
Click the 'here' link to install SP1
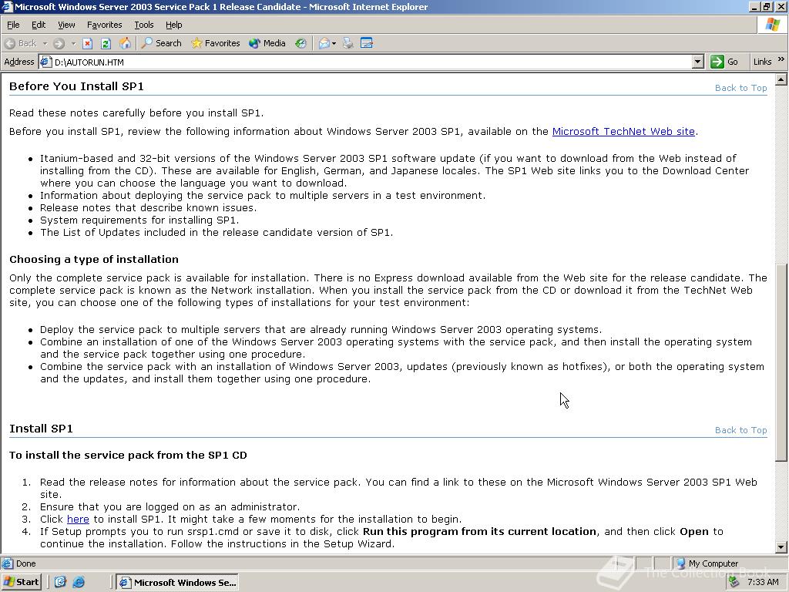78,519
